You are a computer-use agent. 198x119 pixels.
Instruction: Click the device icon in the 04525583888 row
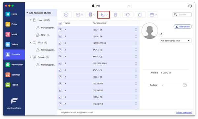136,63
